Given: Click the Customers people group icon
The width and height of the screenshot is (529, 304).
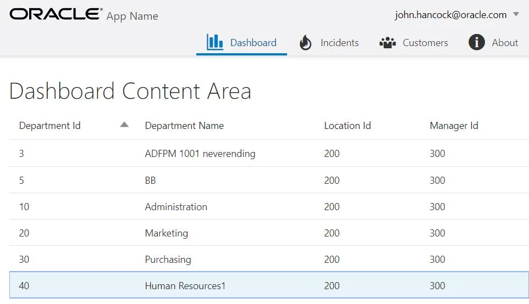Looking at the screenshot, I should pos(387,43).
